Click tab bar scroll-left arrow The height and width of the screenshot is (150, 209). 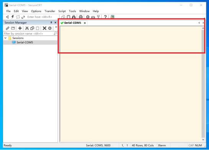click(199, 23)
